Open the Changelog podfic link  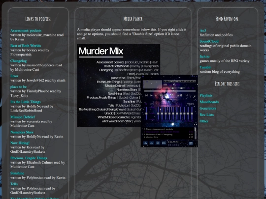pyautogui.click(x=19, y=61)
